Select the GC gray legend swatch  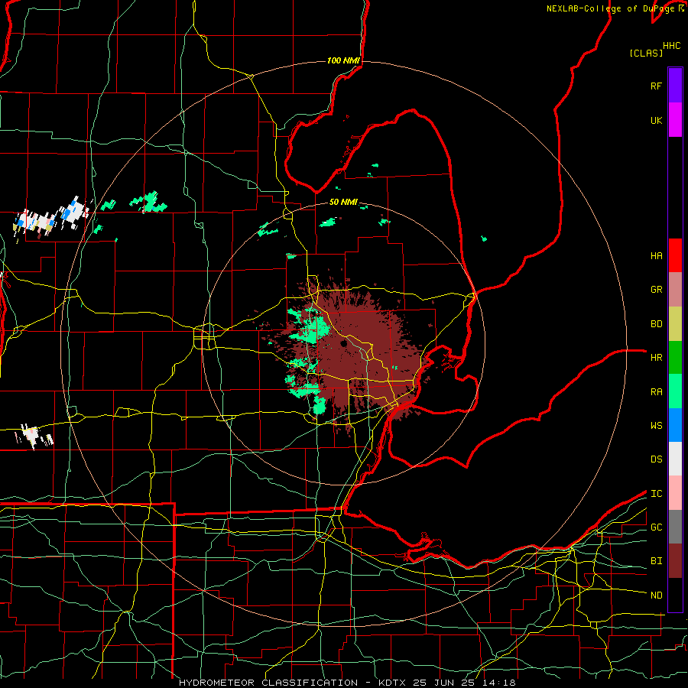click(x=675, y=527)
